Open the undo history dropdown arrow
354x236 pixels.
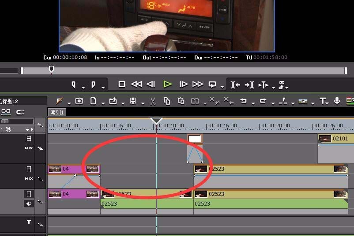[253, 103]
